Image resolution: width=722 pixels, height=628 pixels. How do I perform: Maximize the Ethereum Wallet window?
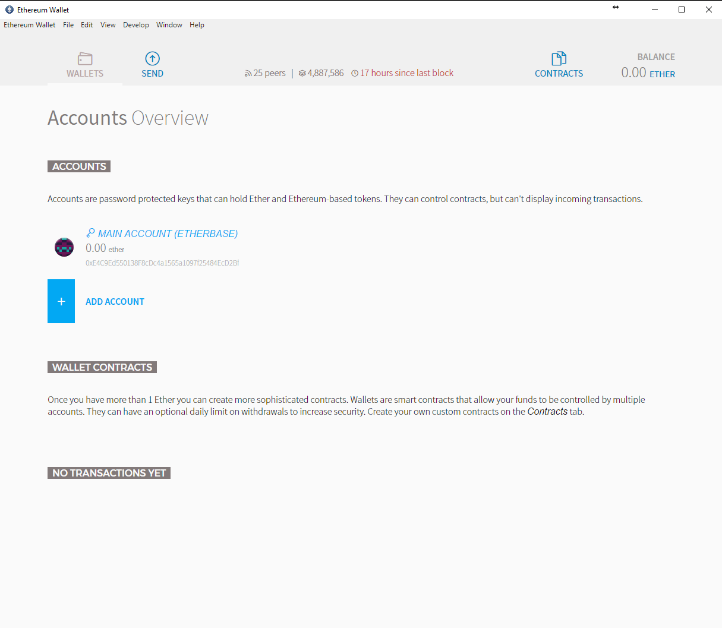tap(682, 10)
